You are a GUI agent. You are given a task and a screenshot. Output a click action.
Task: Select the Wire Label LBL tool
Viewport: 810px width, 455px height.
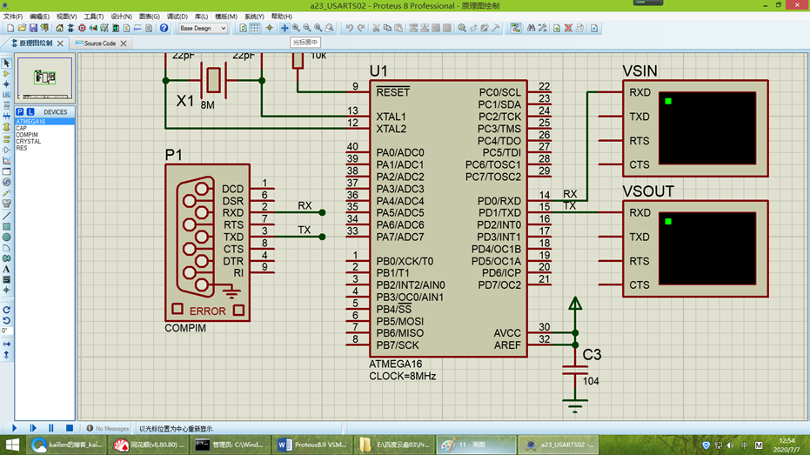coord(6,95)
